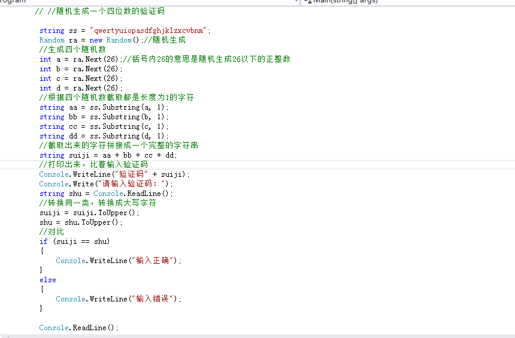Click the comment //生成四个随机数
This screenshot has width=515, height=338.
[72, 50]
